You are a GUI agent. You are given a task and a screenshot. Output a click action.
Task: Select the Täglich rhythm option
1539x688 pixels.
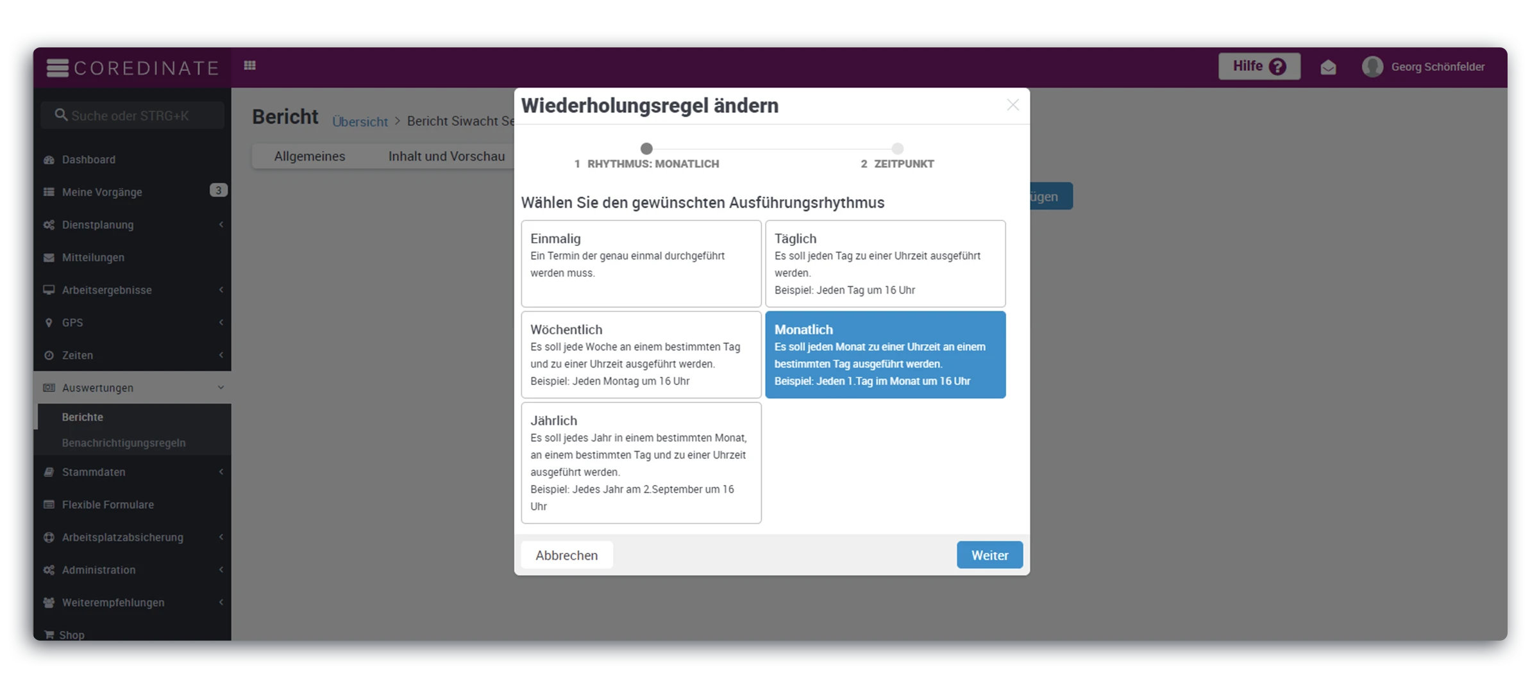[x=885, y=264]
